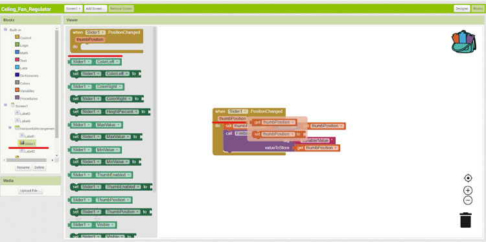
Task: Click the Blocks panel horizontal scrollbar
Action: [27, 160]
